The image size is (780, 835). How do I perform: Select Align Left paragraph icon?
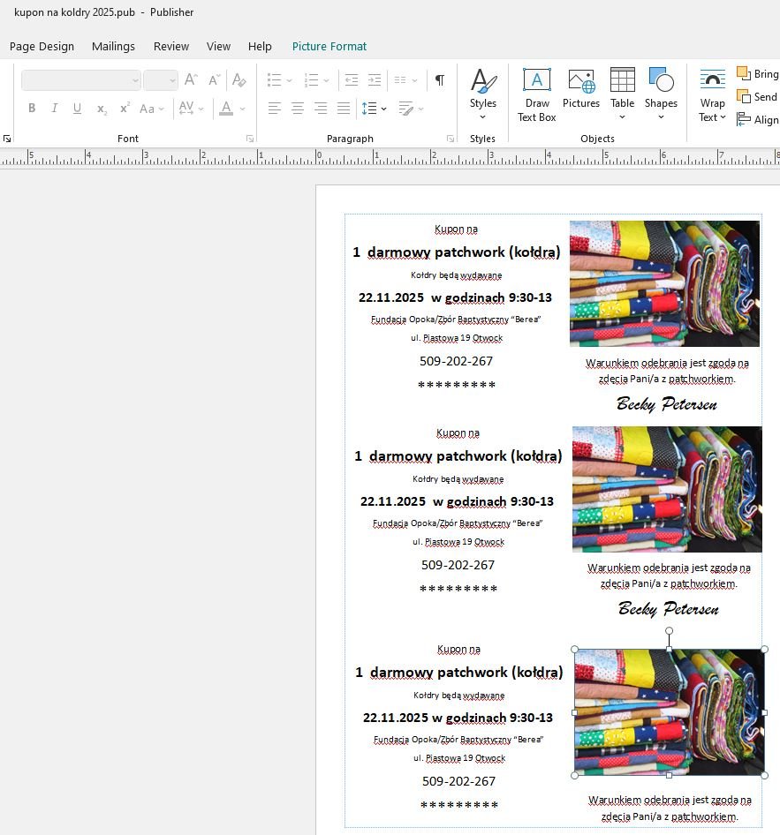coord(275,109)
